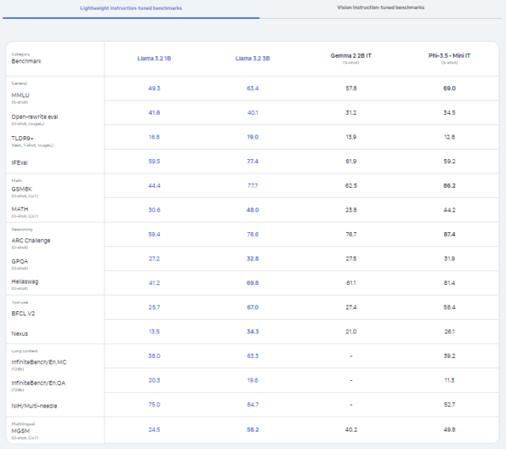Click the Gemma 2 2B IT column header
Screen dimensions: 506x449
click(x=351, y=55)
